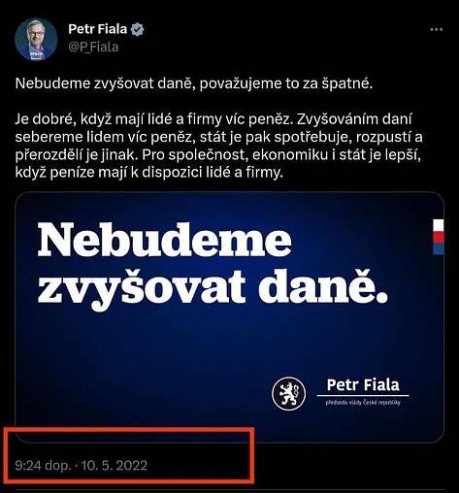
Task: Click the Czech lion emblem in image
Action: click(288, 394)
